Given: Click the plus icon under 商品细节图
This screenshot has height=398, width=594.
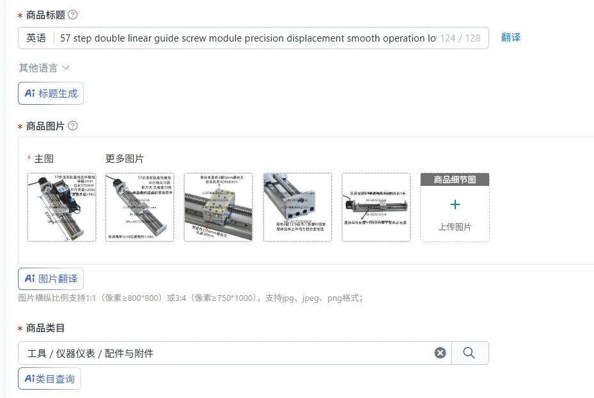Looking at the screenshot, I should [455, 204].
